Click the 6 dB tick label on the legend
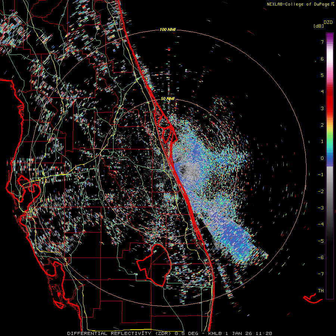Image resolution: width=336 pixels, height=336 pixels. [322, 59]
